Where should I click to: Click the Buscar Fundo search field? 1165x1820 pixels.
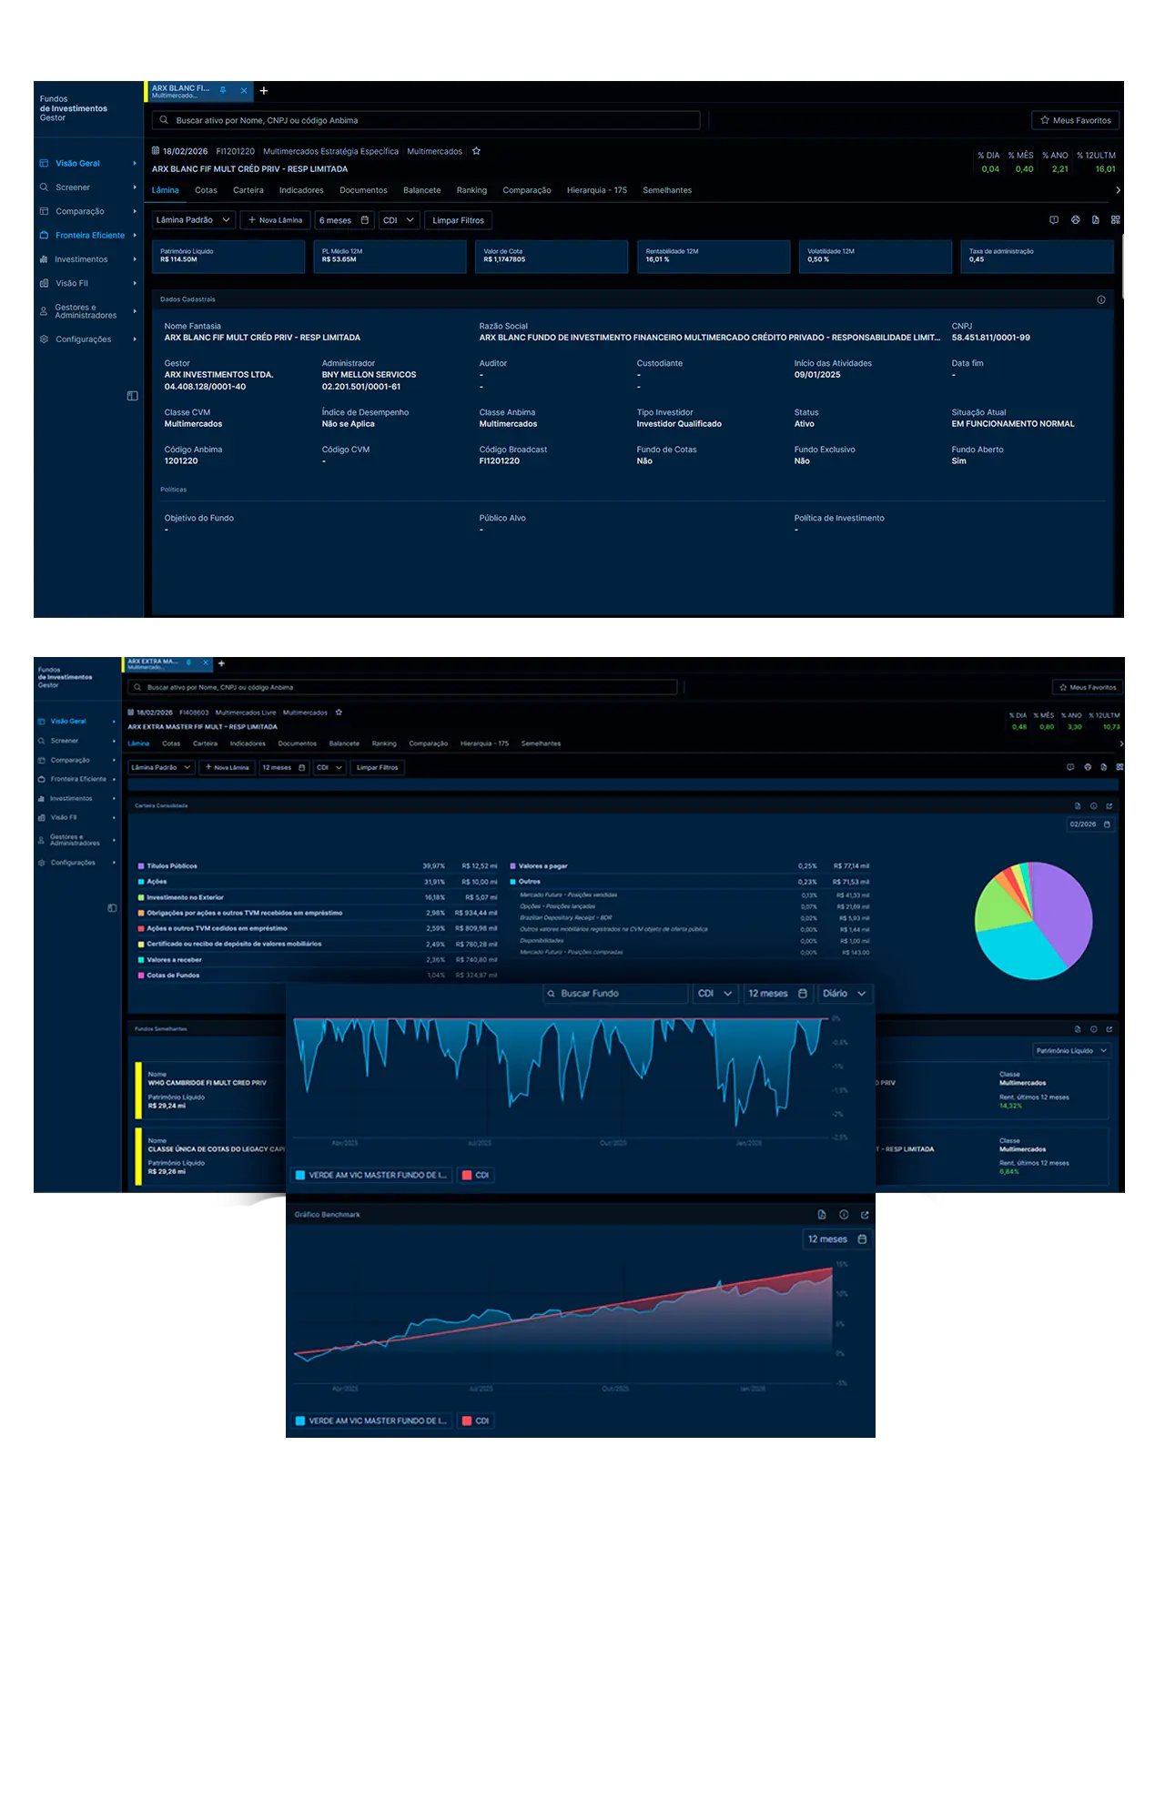616,994
